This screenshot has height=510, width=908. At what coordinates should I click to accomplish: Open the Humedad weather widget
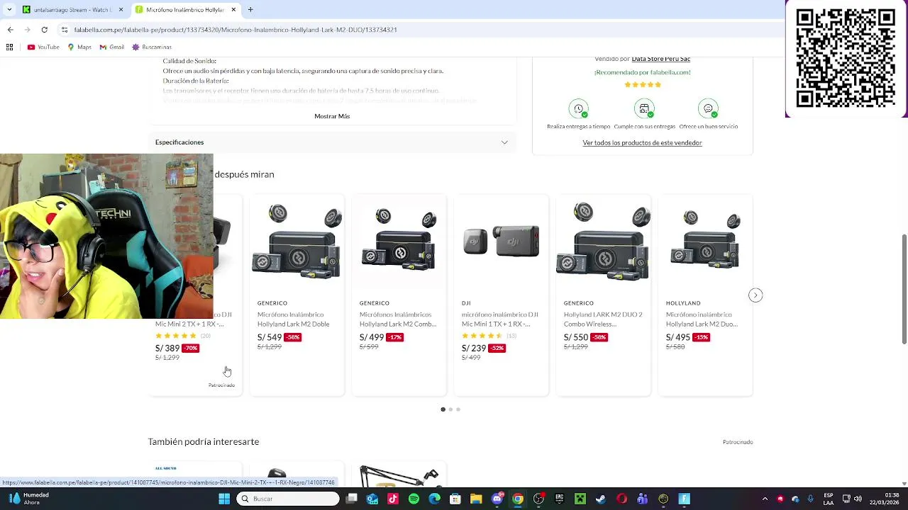[x=28, y=499]
